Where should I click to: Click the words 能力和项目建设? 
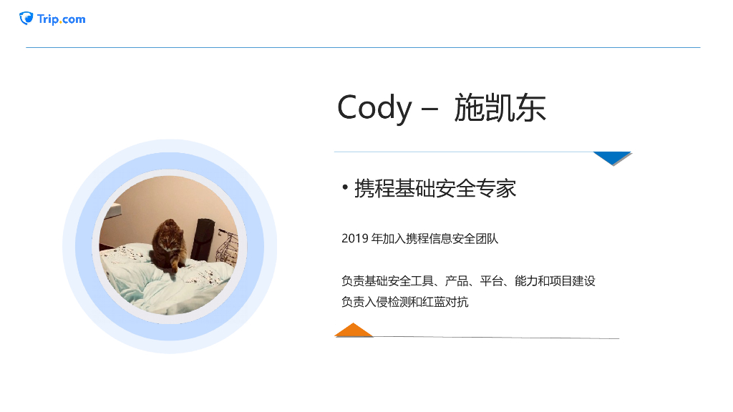click(x=555, y=280)
